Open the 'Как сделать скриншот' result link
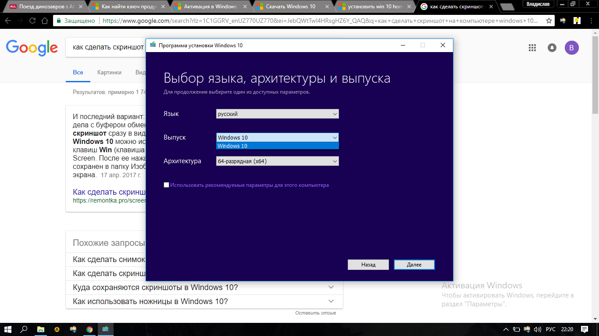 click(x=109, y=192)
